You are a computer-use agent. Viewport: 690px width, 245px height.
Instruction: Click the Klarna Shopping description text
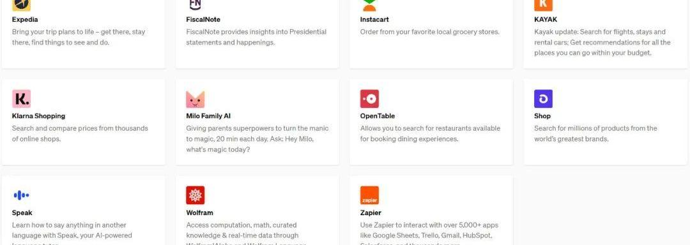[x=80, y=133]
